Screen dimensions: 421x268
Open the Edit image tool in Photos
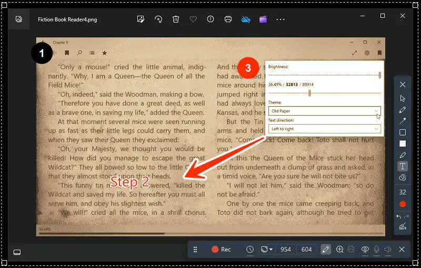141,19
